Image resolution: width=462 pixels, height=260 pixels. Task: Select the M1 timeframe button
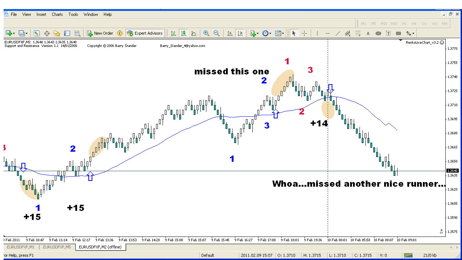tap(364, 24)
